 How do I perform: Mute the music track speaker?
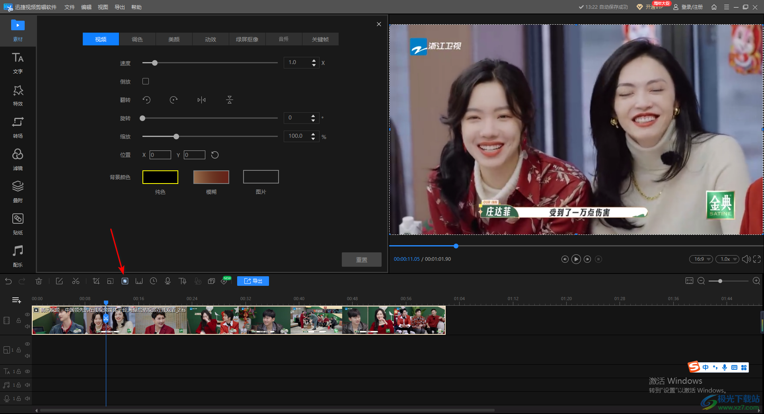pyautogui.click(x=27, y=385)
